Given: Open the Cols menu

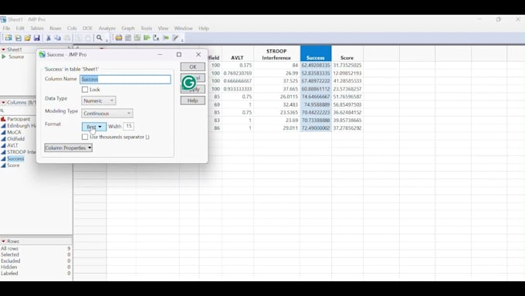Looking at the screenshot, I should [72, 29].
